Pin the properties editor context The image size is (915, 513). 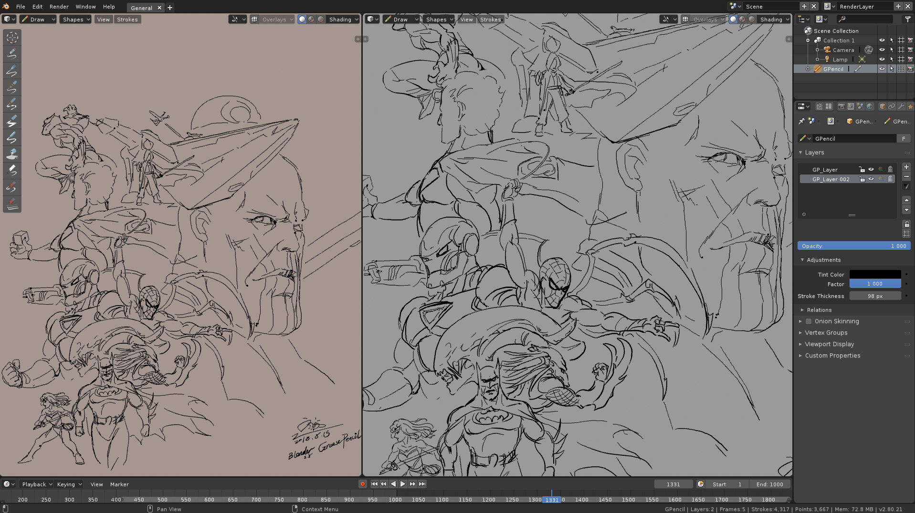pos(801,121)
